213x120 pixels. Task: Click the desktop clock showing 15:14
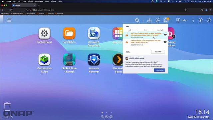tap(202, 112)
